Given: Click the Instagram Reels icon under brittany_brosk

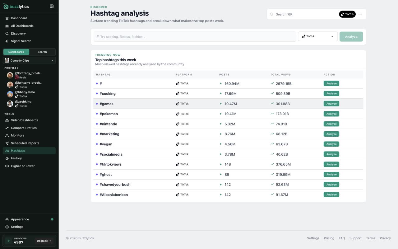Looking at the screenshot, I should 17,78.
